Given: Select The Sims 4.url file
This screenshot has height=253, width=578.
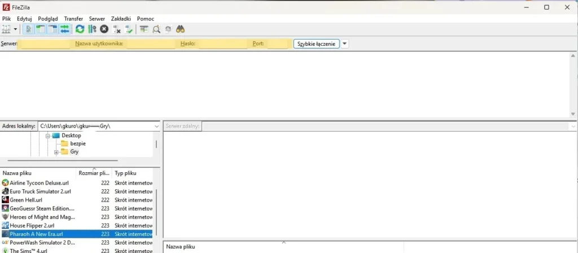Looking at the screenshot, I should coord(77,250).
